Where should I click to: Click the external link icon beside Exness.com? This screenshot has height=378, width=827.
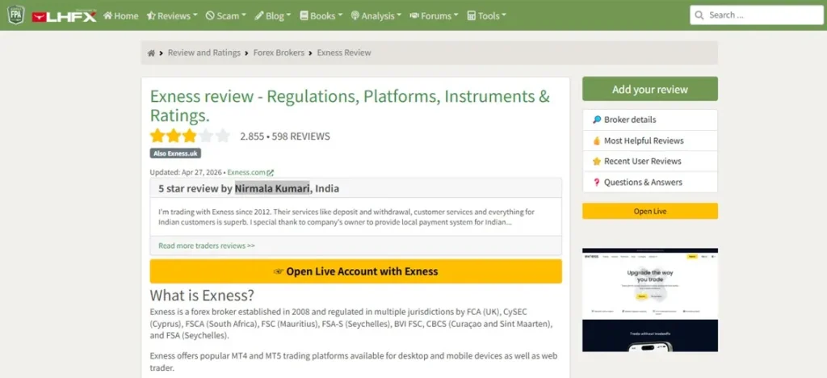tap(271, 172)
